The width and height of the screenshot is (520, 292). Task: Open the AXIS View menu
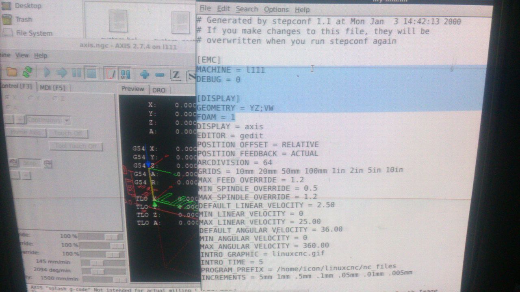(22, 55)
